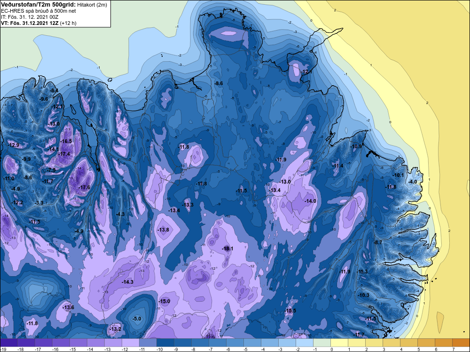Click the -11 legend color swatch
Image resolution: width=470 pixels, height=352 pixels.
tap(148, 343)
